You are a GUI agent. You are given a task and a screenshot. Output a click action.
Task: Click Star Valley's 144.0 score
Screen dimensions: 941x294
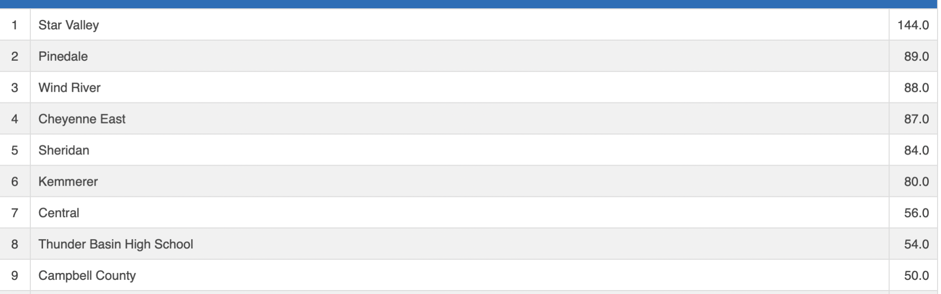click(913, 25)
